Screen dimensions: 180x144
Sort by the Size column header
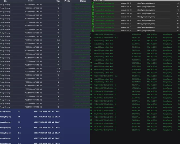[58, 1]
